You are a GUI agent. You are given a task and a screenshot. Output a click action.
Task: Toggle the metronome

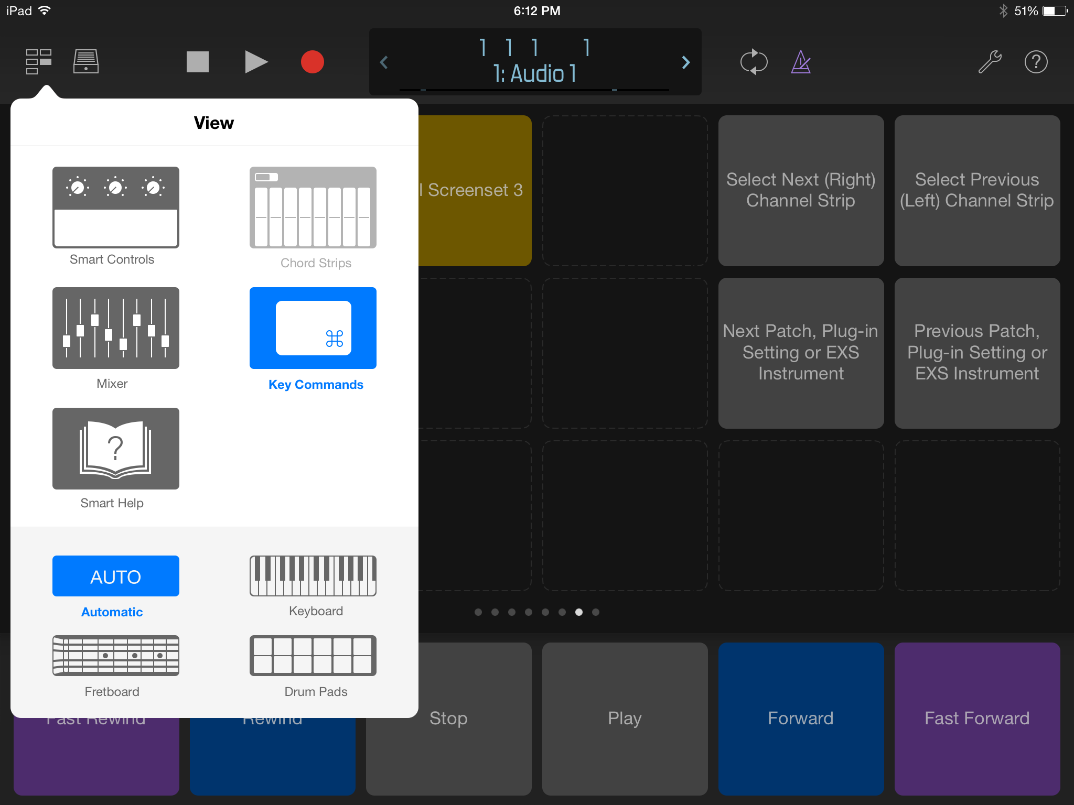[799, 62]
